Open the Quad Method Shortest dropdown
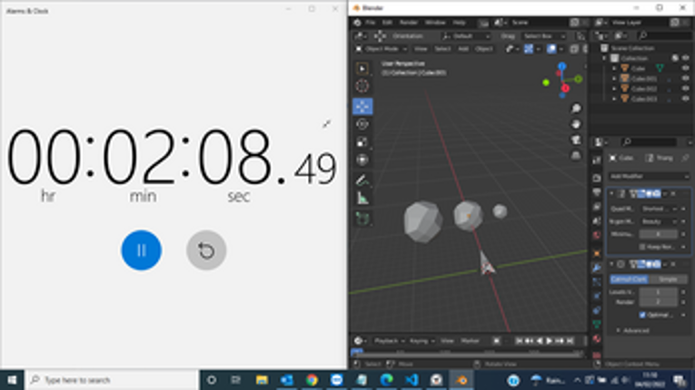This screenshot has height=390, width=695. click(660, 209)
